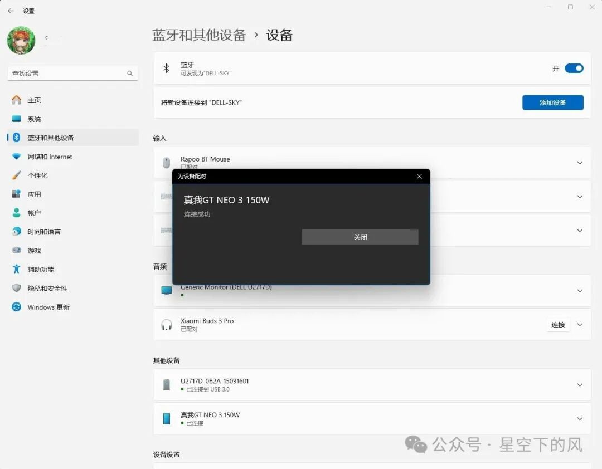The width and height of the screenshot is (602, 469).
Task: Select the 系统 system icon in sidebar
Action: tap(17, 119)
